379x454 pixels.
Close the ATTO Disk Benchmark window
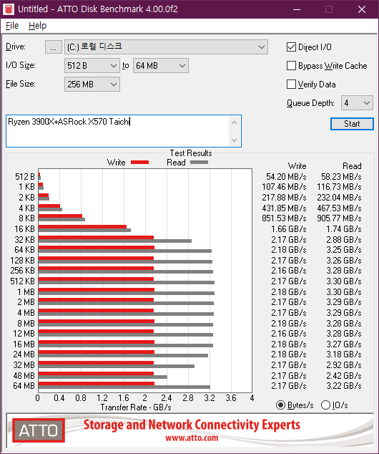tap(362, 9)
